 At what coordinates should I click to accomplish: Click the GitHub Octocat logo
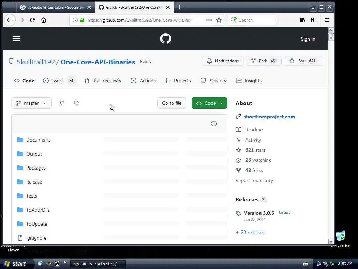[x=165, y=39]
